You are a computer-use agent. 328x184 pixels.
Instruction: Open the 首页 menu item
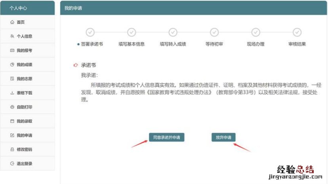27,22
